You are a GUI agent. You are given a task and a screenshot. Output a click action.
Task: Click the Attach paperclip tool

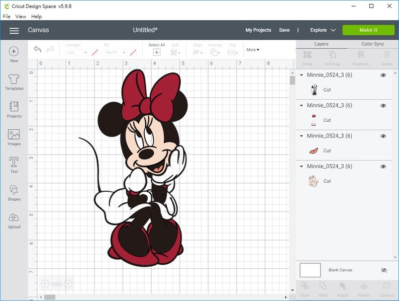coord(343,286)
